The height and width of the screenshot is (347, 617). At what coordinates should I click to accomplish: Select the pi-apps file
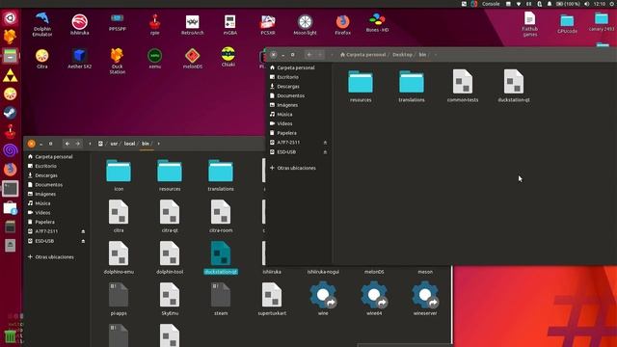pyautogui.click(x=119, y=300)
